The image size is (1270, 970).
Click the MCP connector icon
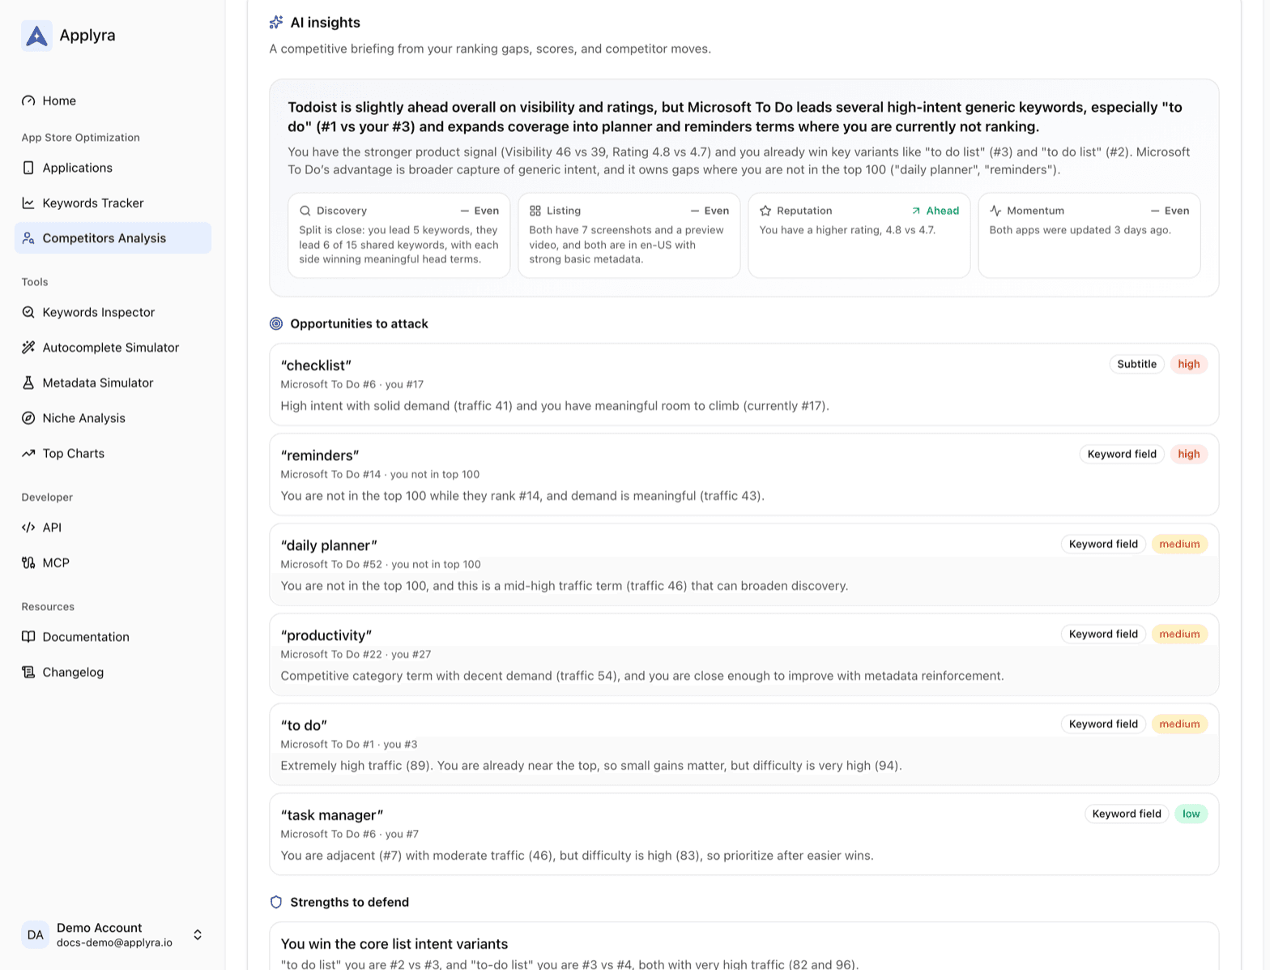click(28, 562)
